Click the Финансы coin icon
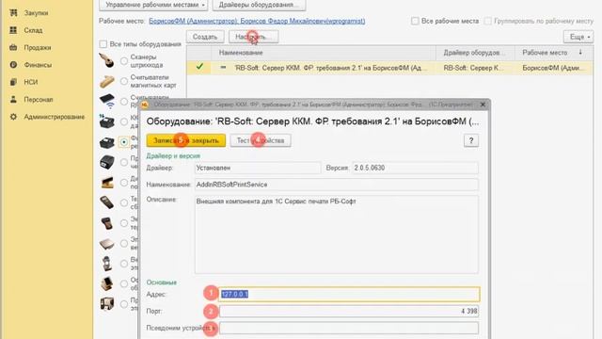Viewport: 602px width, 339px height. pos(13,65)
